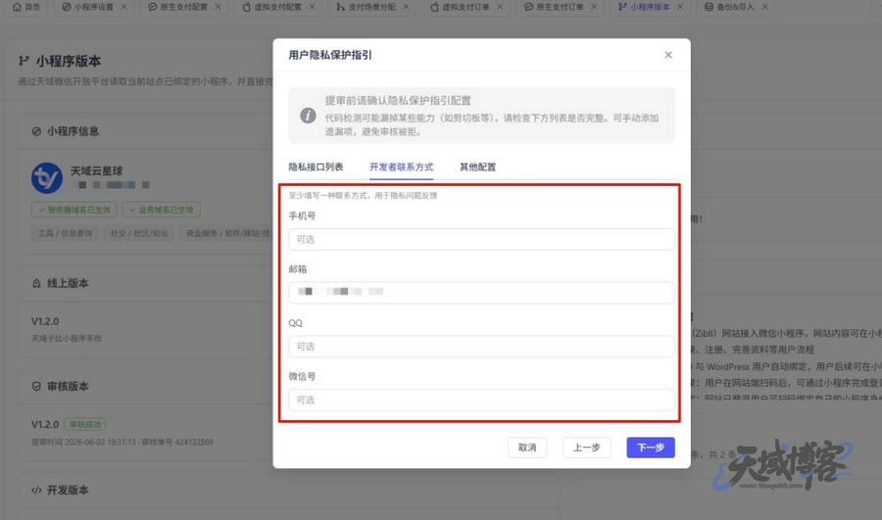Click the 天域子比小程序系统 description text
Viewport: 882px width, 520px height.
point(67,339)
